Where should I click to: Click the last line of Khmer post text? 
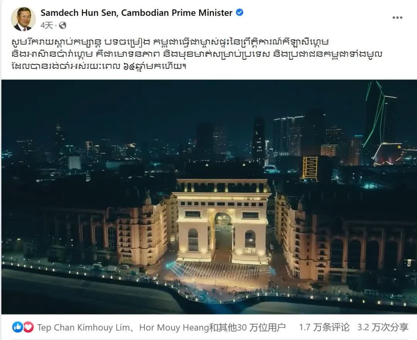98,66
